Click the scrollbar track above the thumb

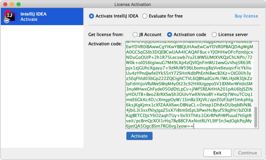click(256, 74)
